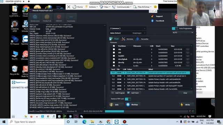The width and height of the screenshot is (223, 125).
Task: Switch to the Flash tab
Action: (x=114, y=39)
